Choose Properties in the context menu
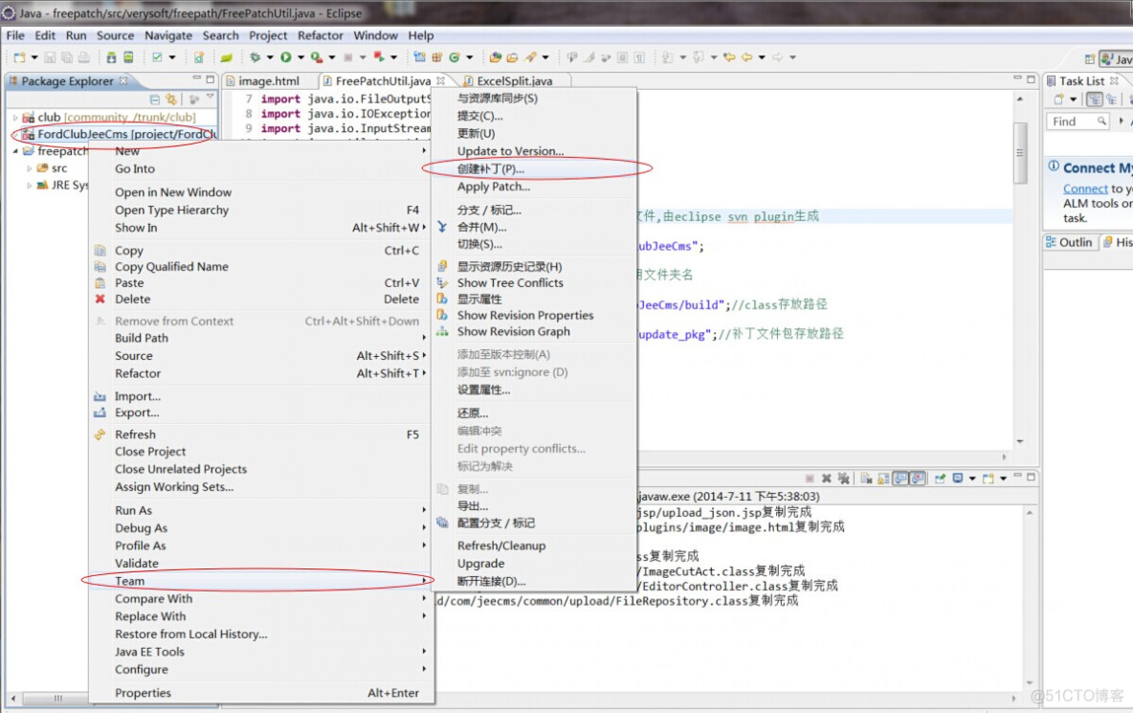The image size is (1133, 713). (144, 693)
